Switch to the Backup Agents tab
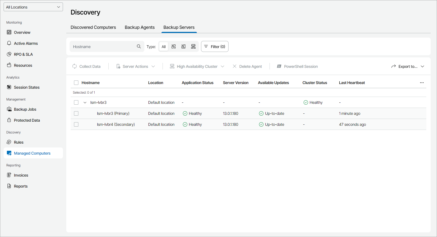This screenshot has height=237, width=437. pyautogui.click(x=139, y=27)
